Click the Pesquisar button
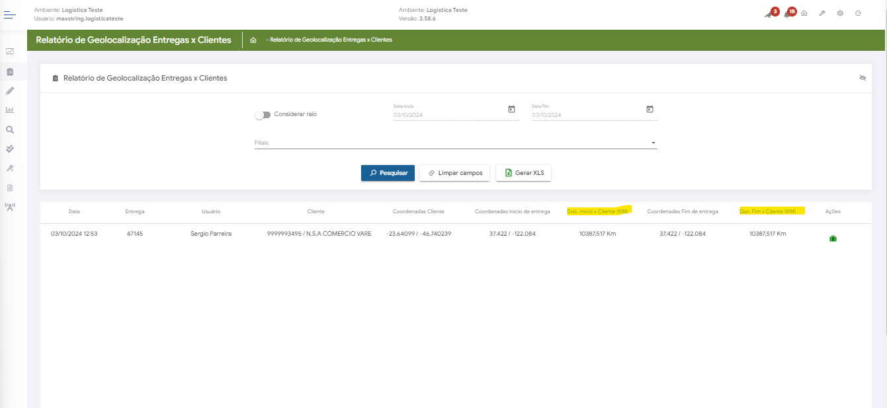 [388, 173]
